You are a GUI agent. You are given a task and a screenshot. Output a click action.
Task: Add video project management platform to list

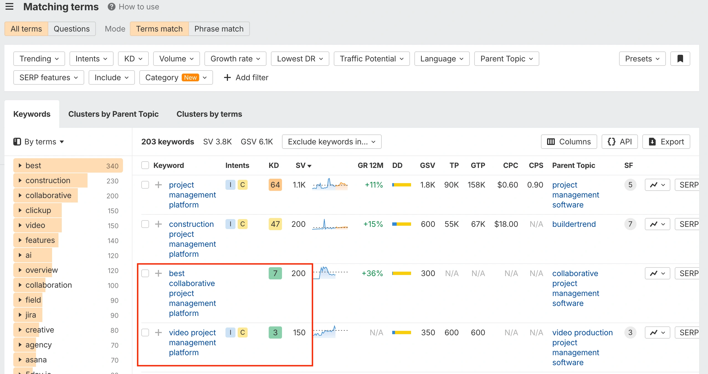tap(158, 333)
